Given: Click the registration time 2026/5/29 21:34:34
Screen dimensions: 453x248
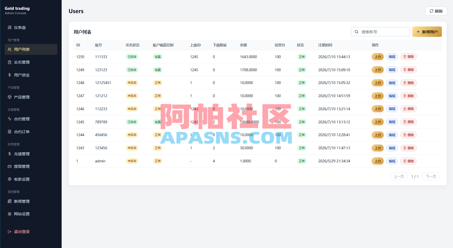Looking at the screenshot, I should 334,161.
